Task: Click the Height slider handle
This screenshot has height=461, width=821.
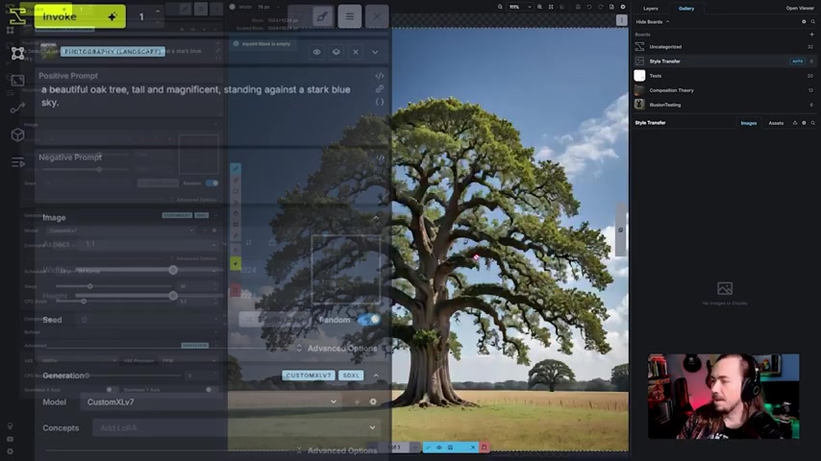Action: (x=173, y=296)
